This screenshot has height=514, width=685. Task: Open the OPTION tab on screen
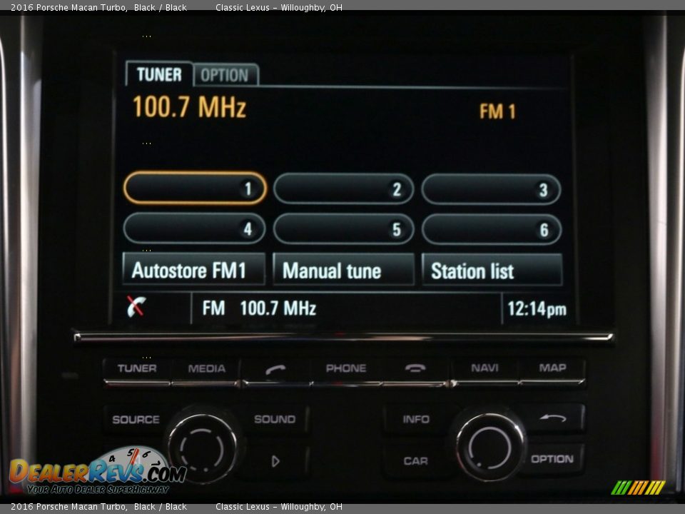(x=225, y=75)
